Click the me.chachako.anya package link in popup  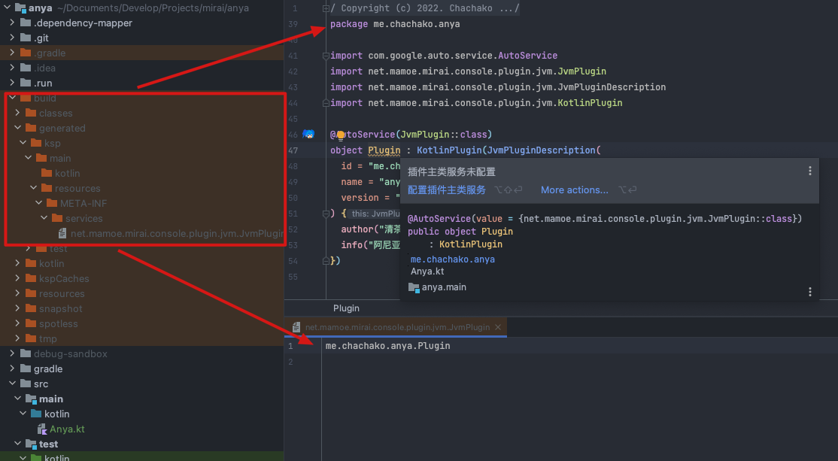(x=452, y=259)
